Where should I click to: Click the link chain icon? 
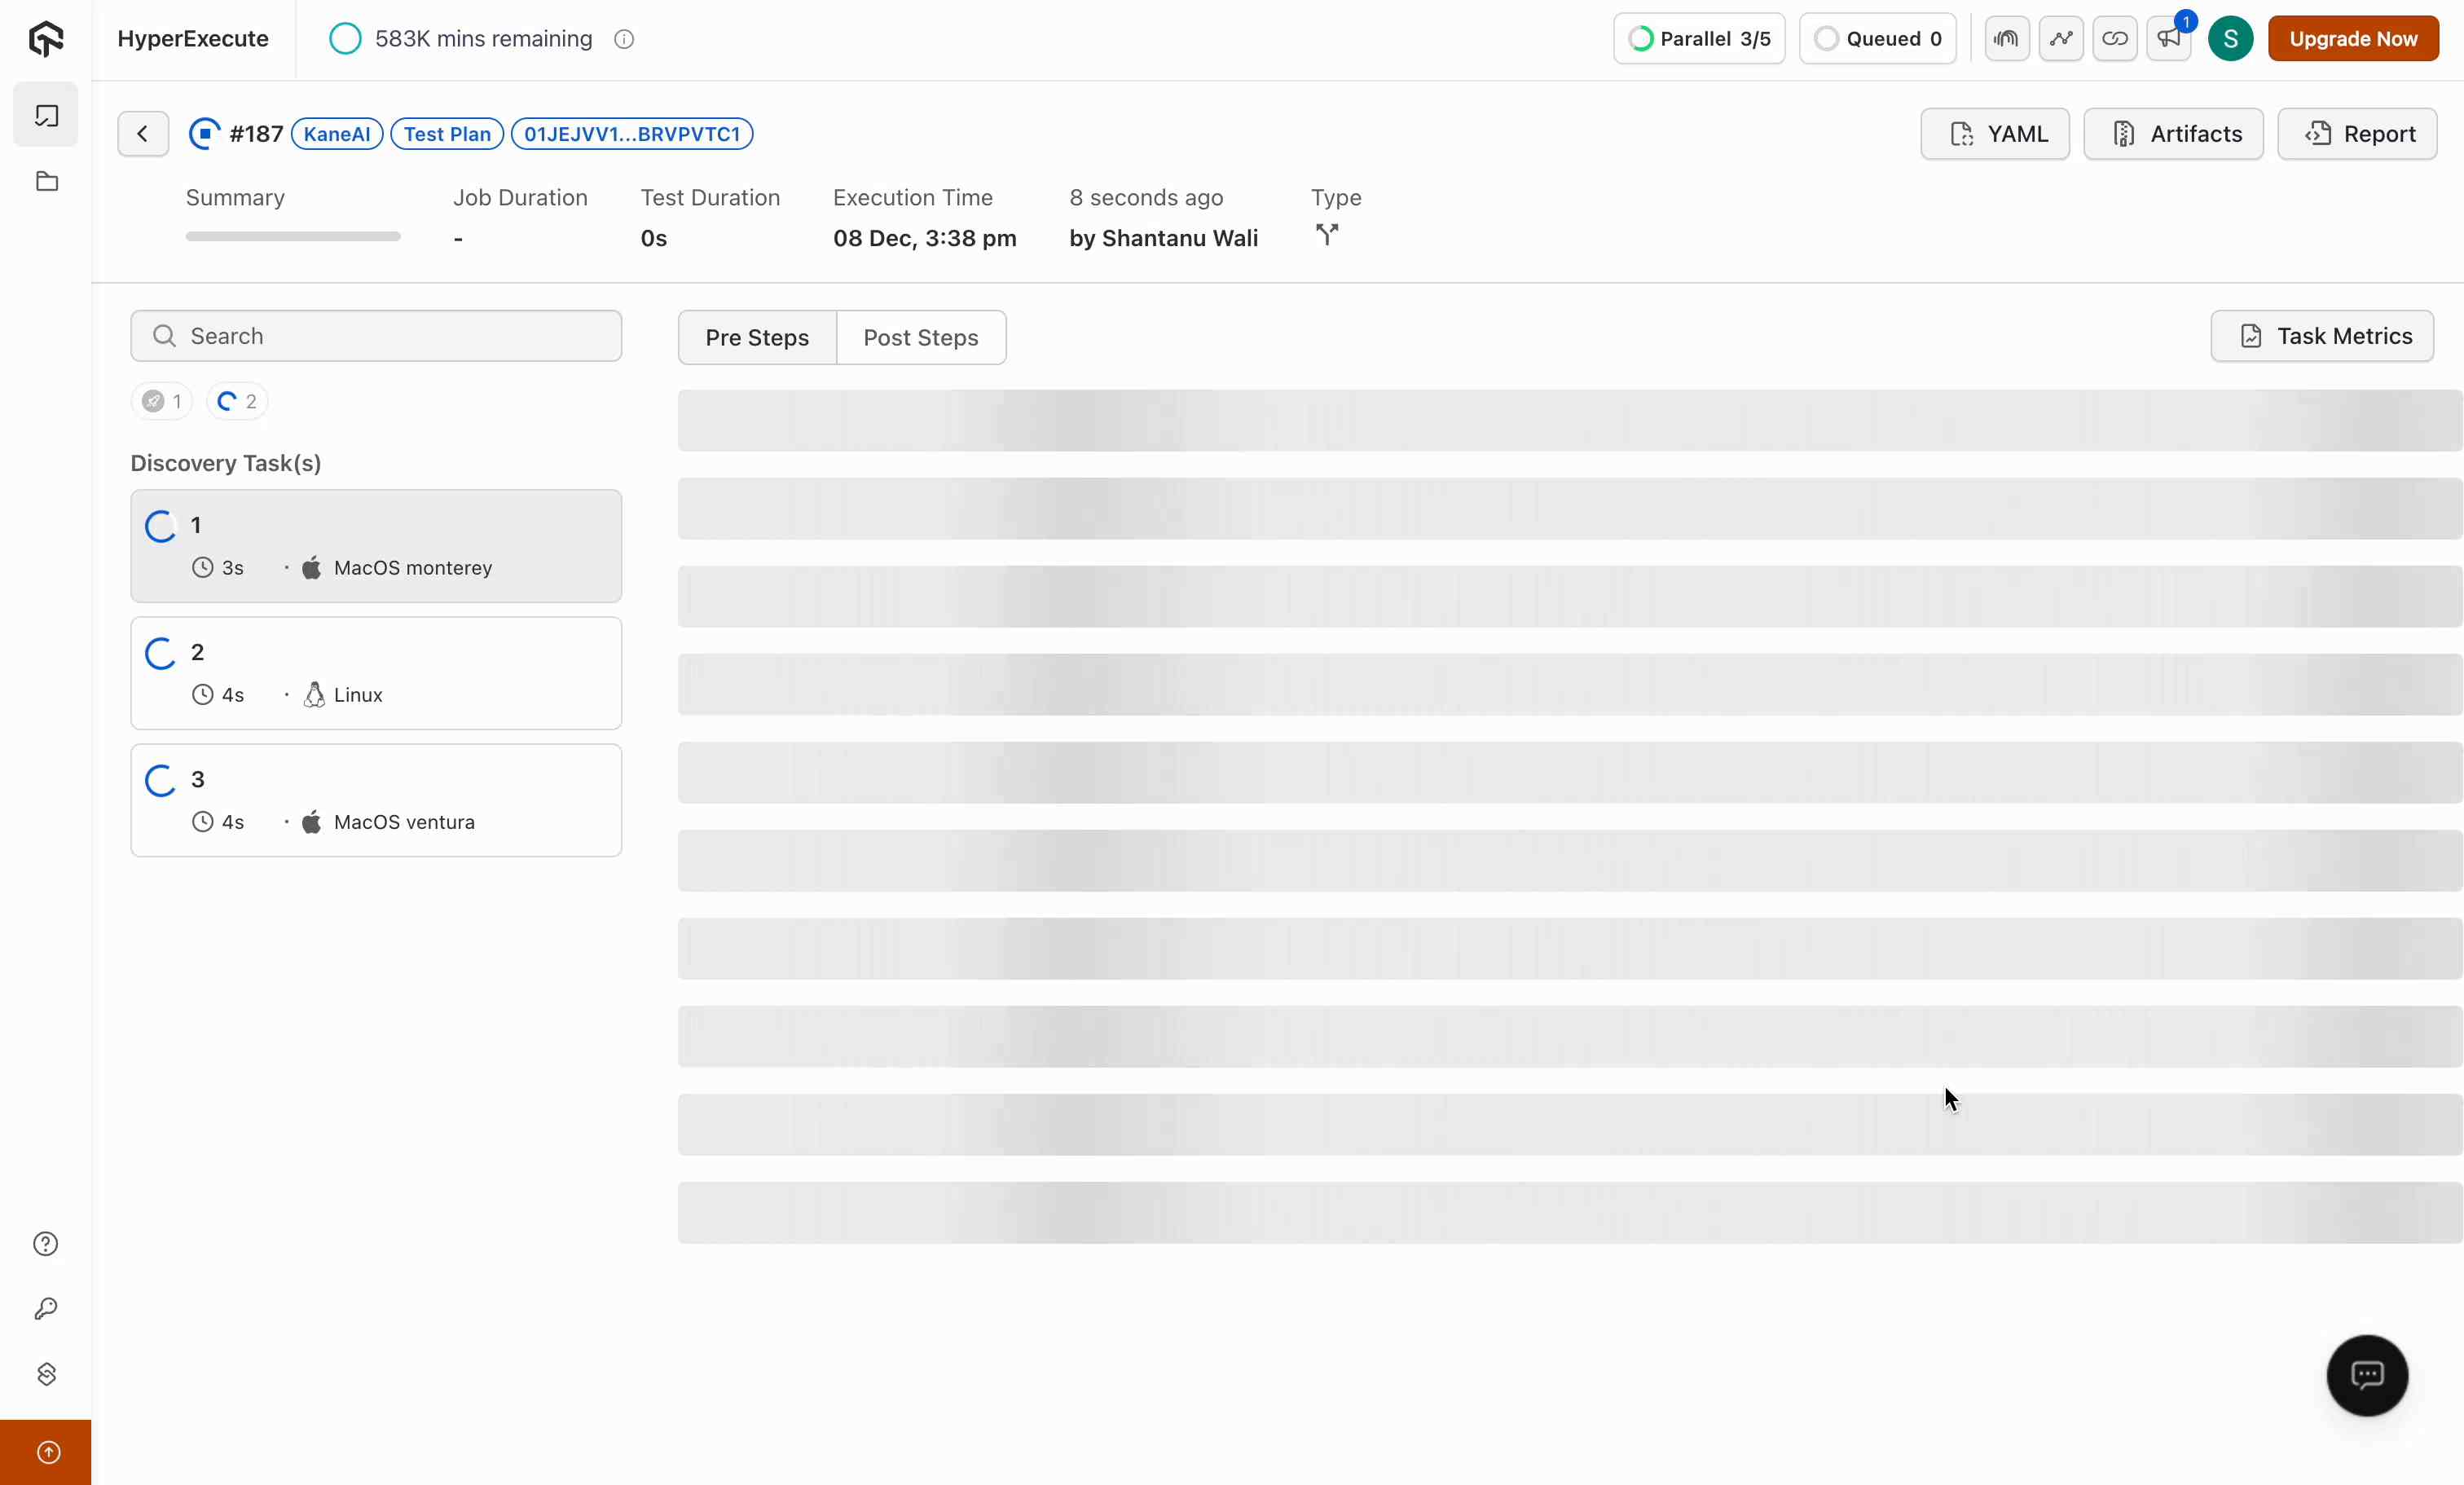(2114, 39)
